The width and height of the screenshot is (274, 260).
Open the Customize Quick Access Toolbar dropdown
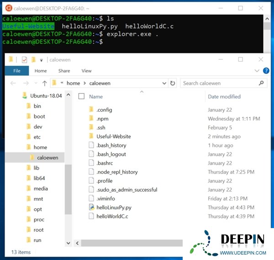[42, 60]
